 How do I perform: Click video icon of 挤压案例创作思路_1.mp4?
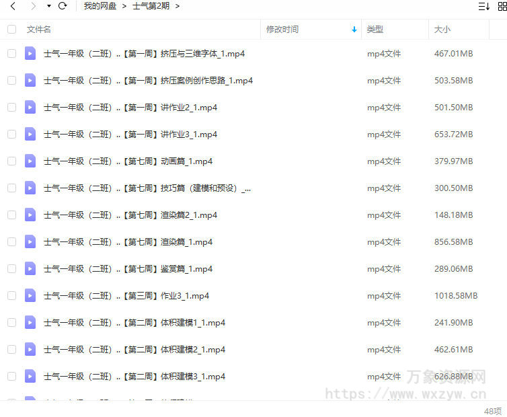[30, 80]
